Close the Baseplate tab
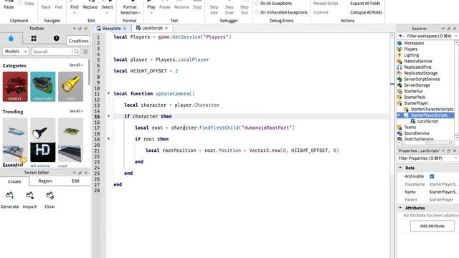The height and width of the screenshot is (258, 459). [x=125, y=29]
